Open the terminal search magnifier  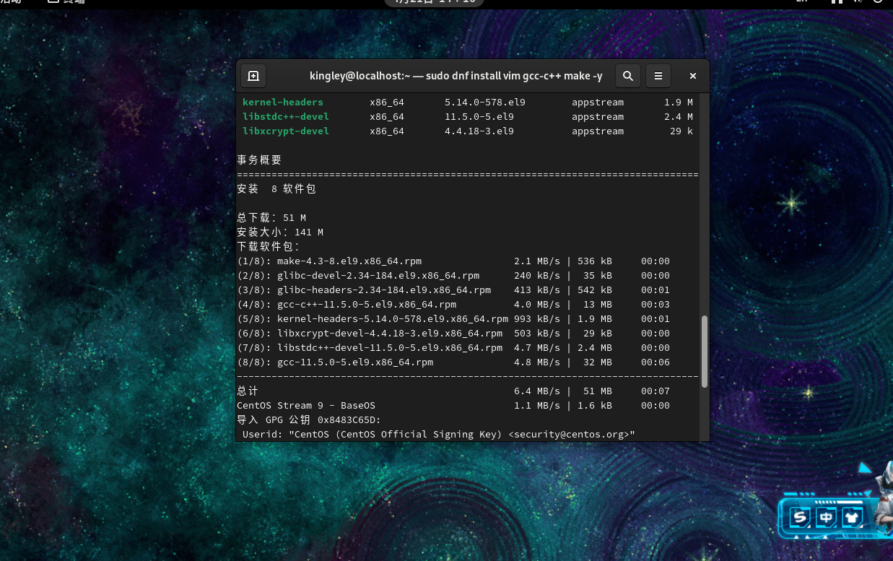coord(628,76)
